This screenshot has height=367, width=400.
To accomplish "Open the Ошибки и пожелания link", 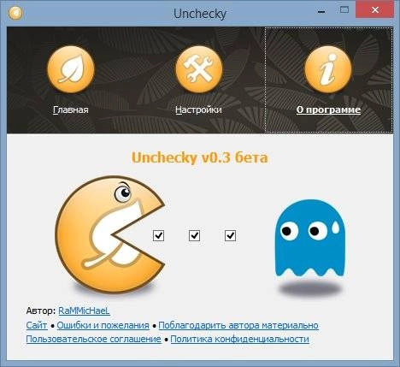I will [x=103, y=325].
